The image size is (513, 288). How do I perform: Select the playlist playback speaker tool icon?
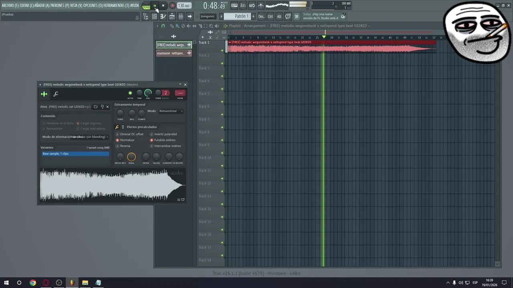(x=217, y=26)
